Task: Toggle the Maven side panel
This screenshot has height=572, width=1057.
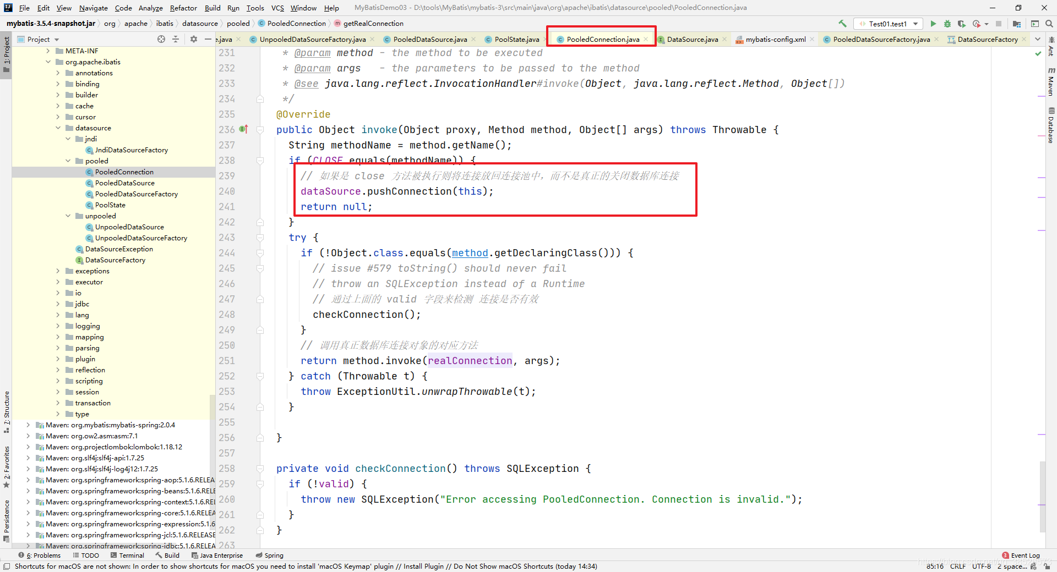Action: [1051, 82]
